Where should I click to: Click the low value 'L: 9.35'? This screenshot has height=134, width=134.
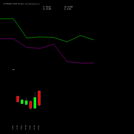click(68, 9)
